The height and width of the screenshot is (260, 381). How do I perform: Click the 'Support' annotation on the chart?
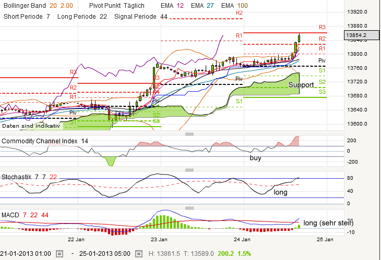pos(301,85)
